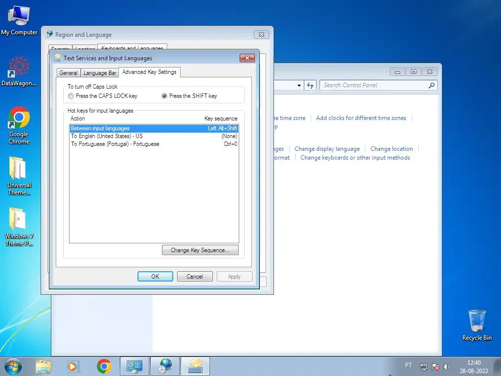Expand the Control Panel address dropdown
The image size is (501, 376).
tap(299, 85)
